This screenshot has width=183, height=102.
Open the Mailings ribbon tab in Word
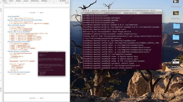tap(44, 1)
